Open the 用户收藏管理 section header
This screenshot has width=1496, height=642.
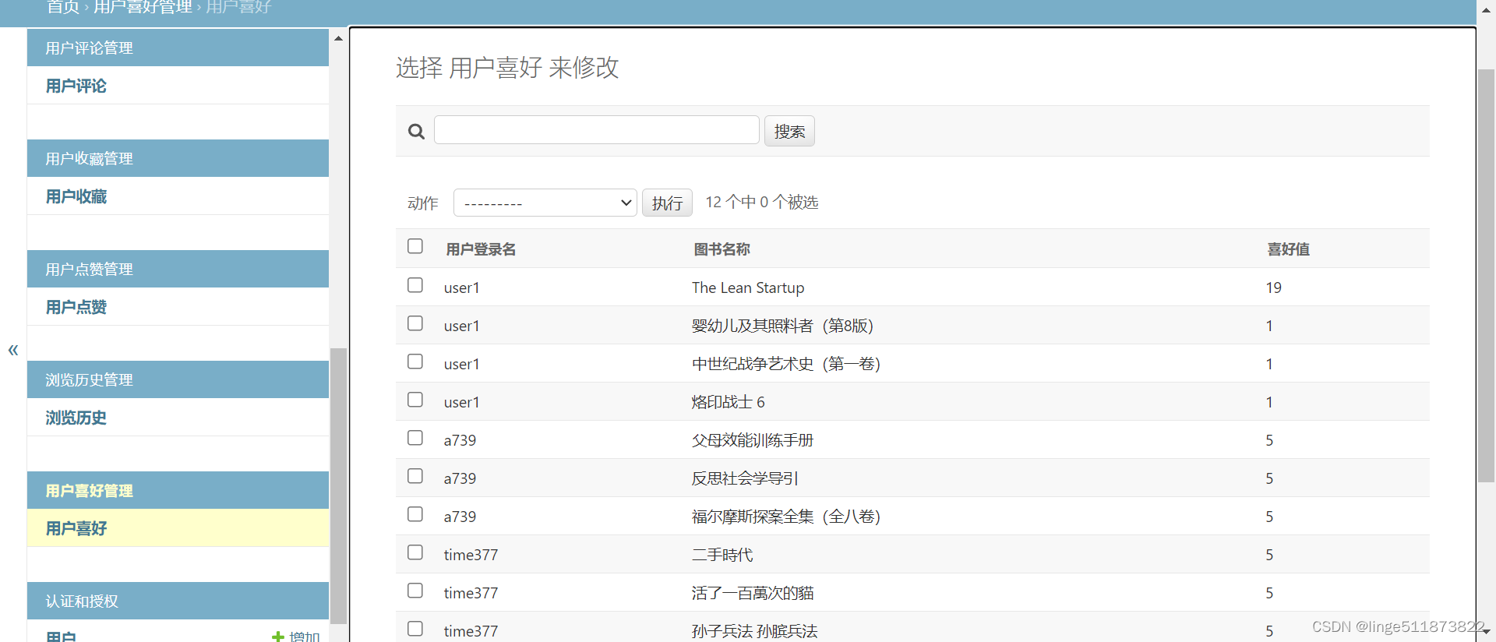coord(89,159)
